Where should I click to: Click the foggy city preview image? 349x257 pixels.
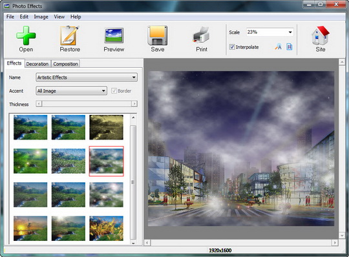[x=241, y=149]
